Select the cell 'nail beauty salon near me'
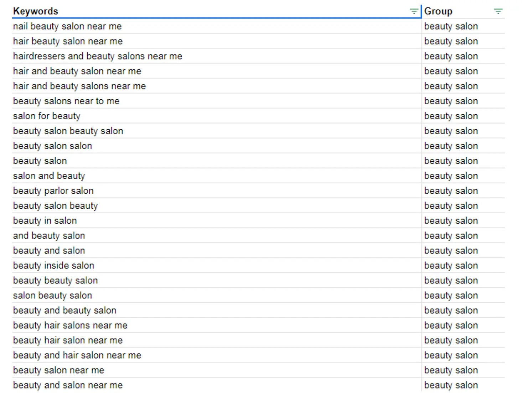The width and height of the screenshot is (522, 402). pos(67,26)
